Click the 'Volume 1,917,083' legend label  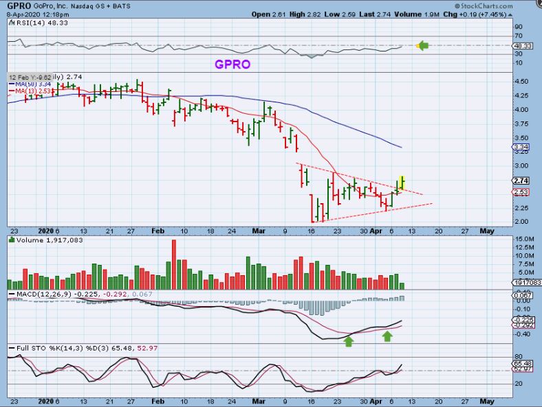coord(50,240)
